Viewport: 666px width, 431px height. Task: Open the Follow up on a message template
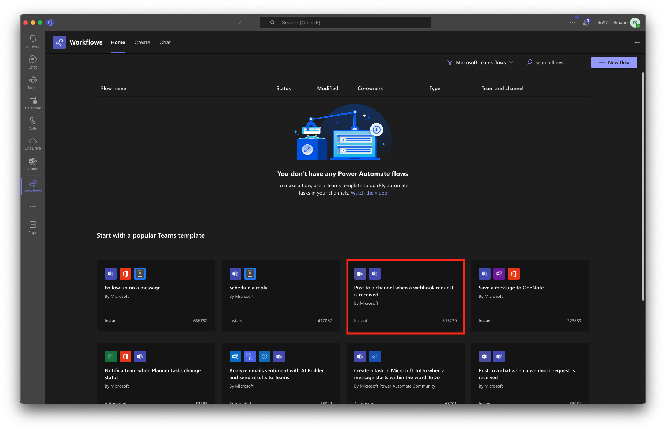(156, 296)
